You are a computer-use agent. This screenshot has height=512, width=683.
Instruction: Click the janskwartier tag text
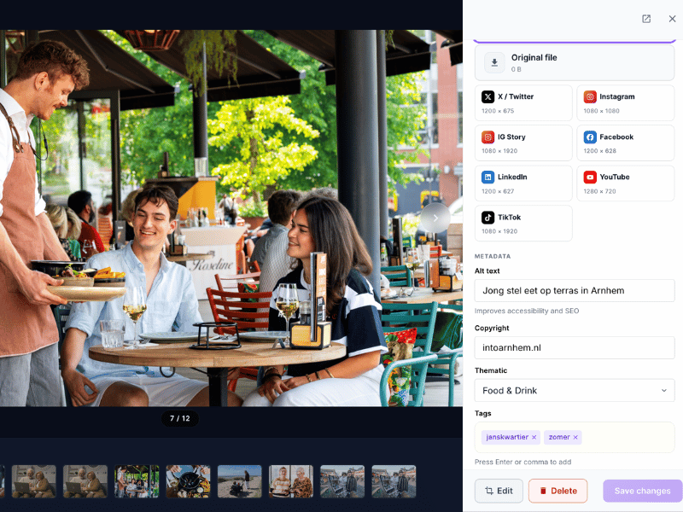[x=507, y=437]
